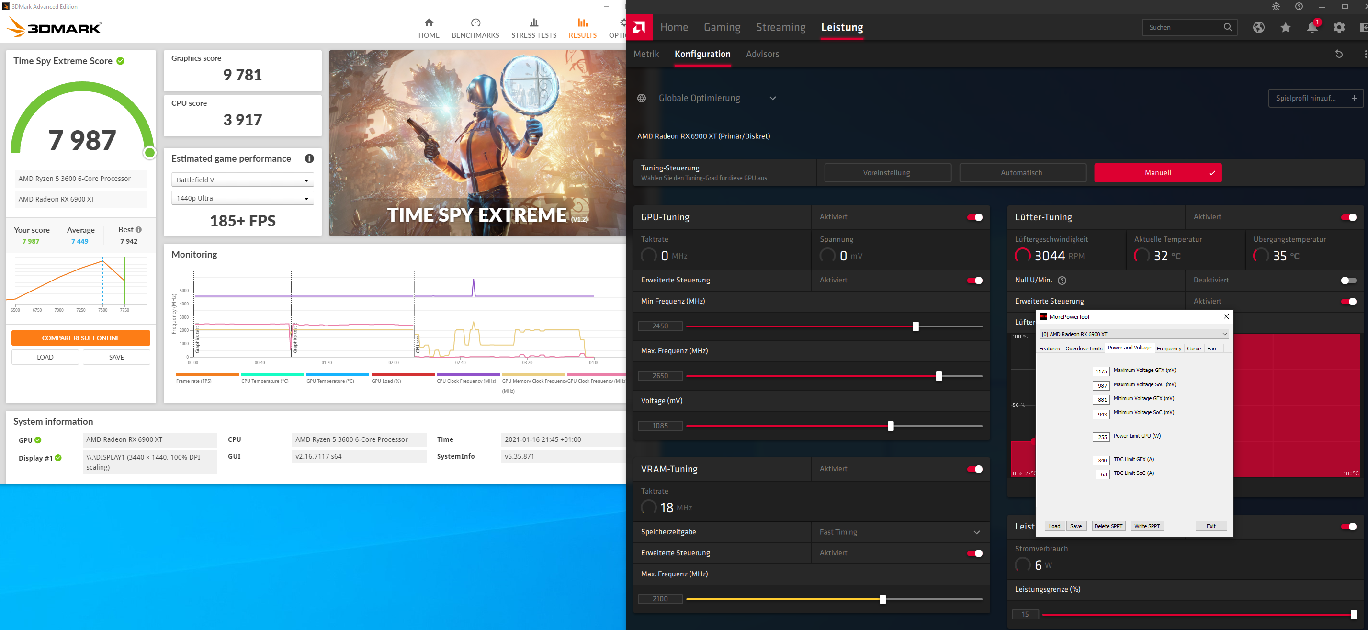1368x630 pixels.
Task: Click the Write SPPT button
Action: click(1147, 526)
